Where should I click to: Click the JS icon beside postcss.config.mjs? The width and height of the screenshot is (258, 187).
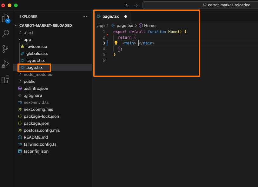click(20, 130)
